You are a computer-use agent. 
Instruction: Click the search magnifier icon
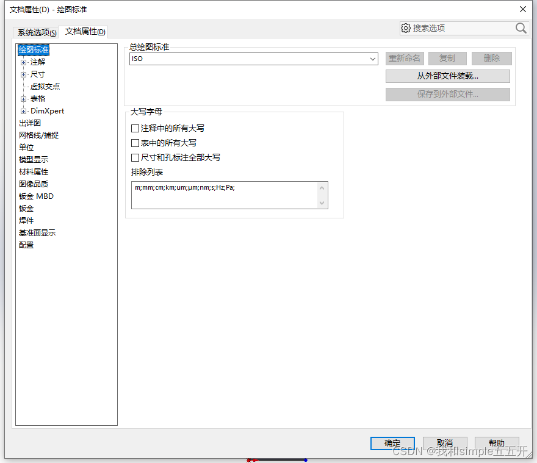[x=521, y=28]
